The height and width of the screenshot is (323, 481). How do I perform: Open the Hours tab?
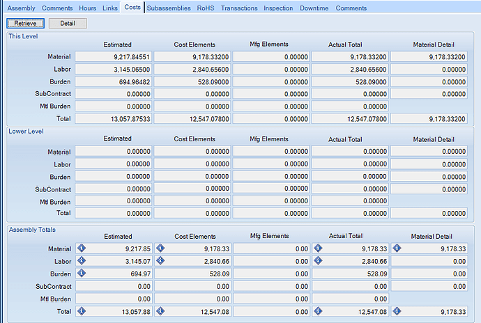click(87, 8)
